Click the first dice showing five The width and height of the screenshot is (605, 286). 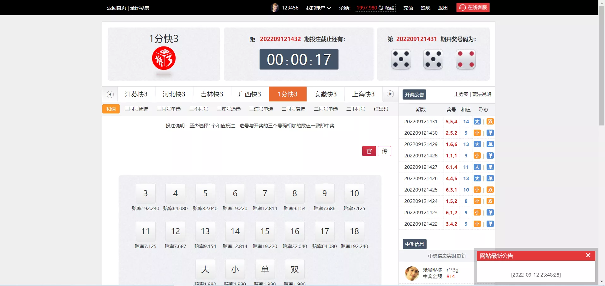coord(401,59)
